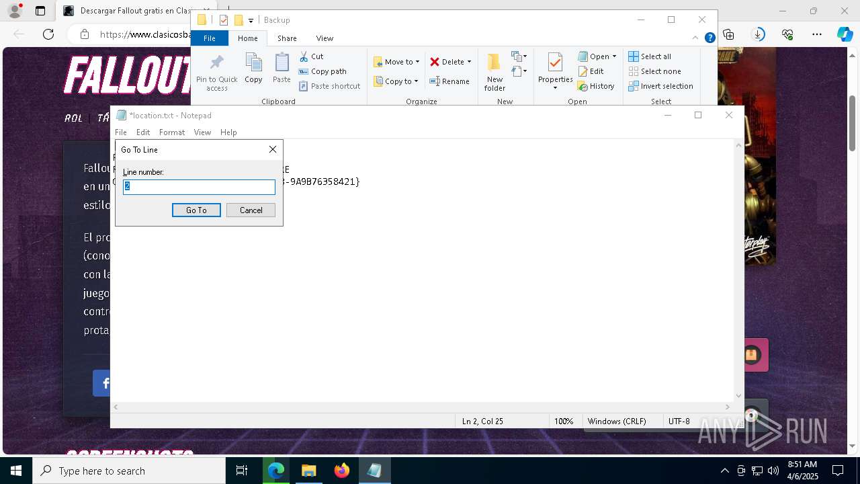Click Task View icon on taskbar

(242, 471)
